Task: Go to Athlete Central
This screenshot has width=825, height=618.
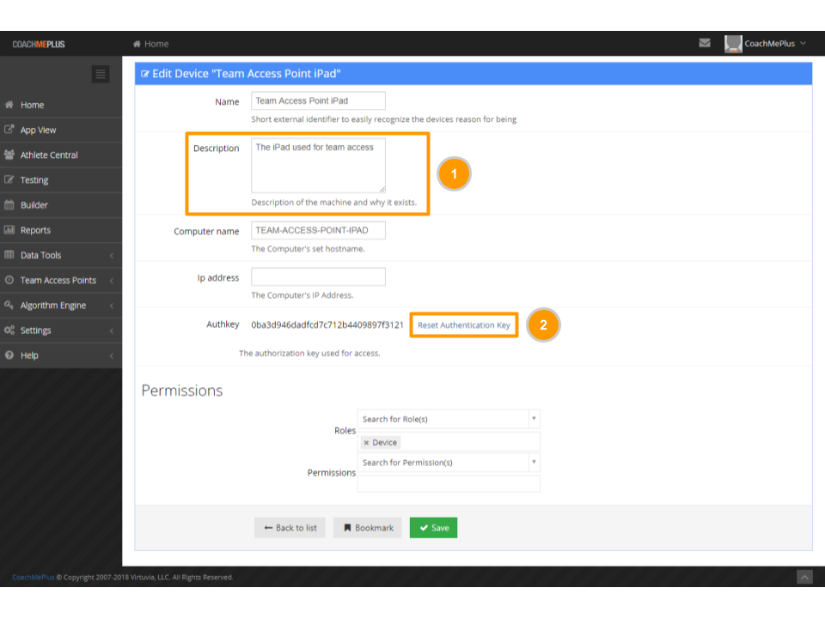Action: pos(61,155)
